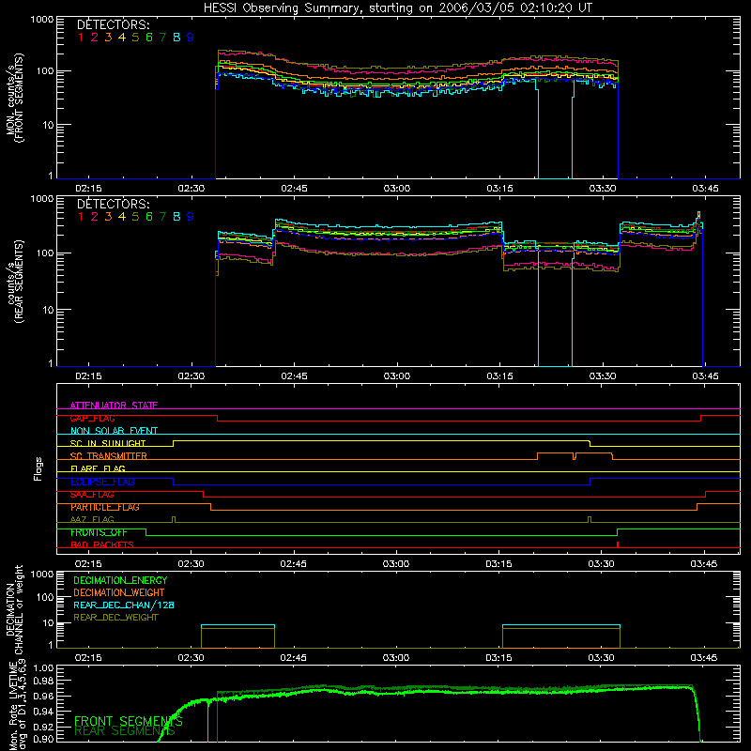Click detector 1 in front segments legend
751x751 pixels.
coord(81,38)
